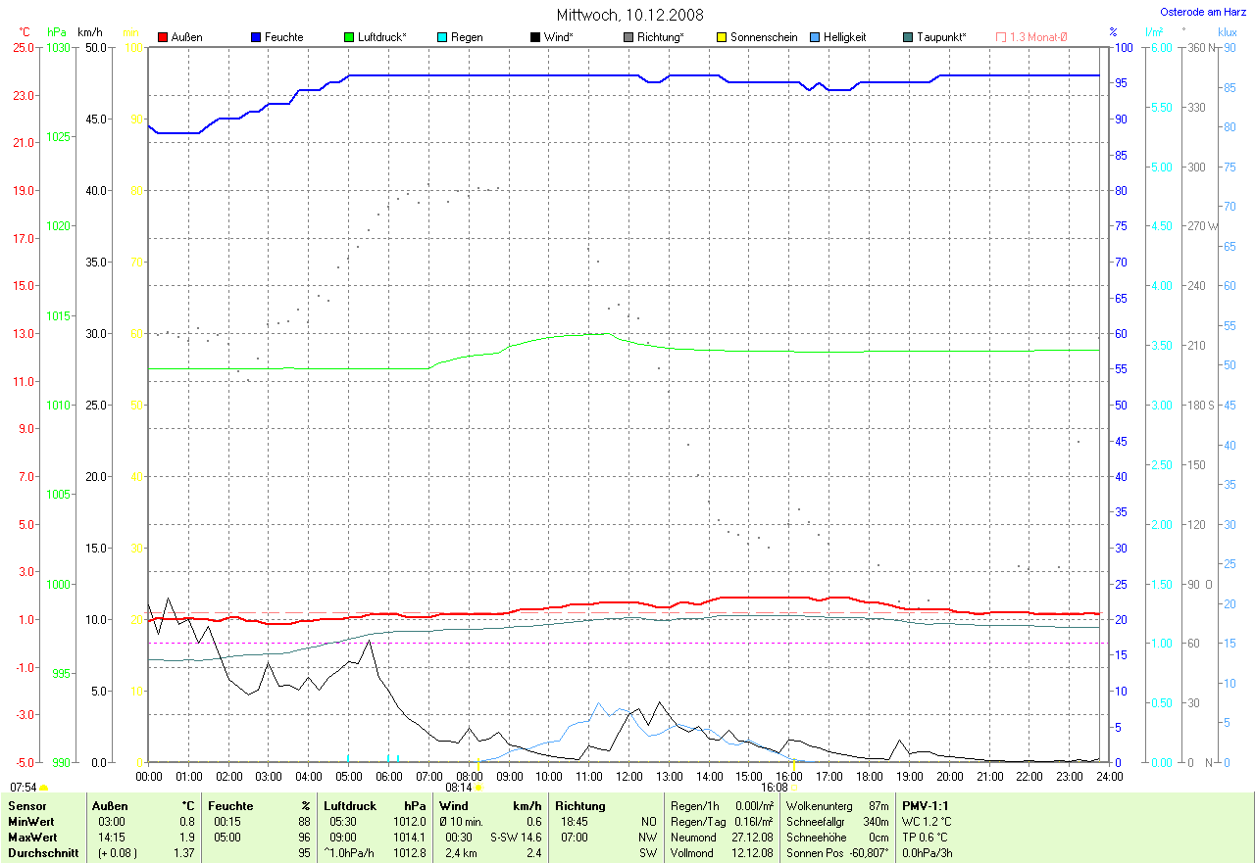The height and width of the screenshot is (863, 1255).
Task: Click the Sensor header in the table
Action: click(x=26, y=805)
